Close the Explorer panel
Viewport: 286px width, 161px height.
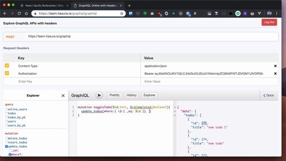tap(63, 96)
